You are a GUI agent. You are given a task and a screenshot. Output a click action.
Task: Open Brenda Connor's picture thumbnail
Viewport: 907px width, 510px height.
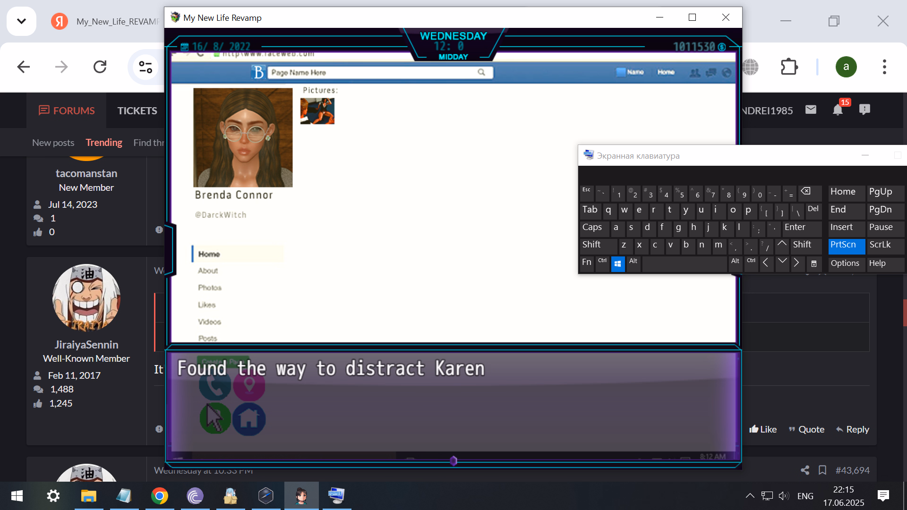tap(317, 111)
